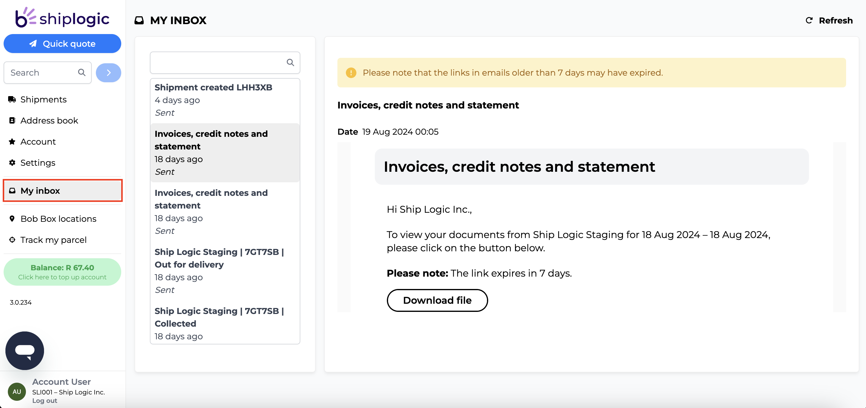The width and height of the screenshot is (866, 408).
Task: Select My inbox in the sidebar
Action: click(x=62, y=190)
